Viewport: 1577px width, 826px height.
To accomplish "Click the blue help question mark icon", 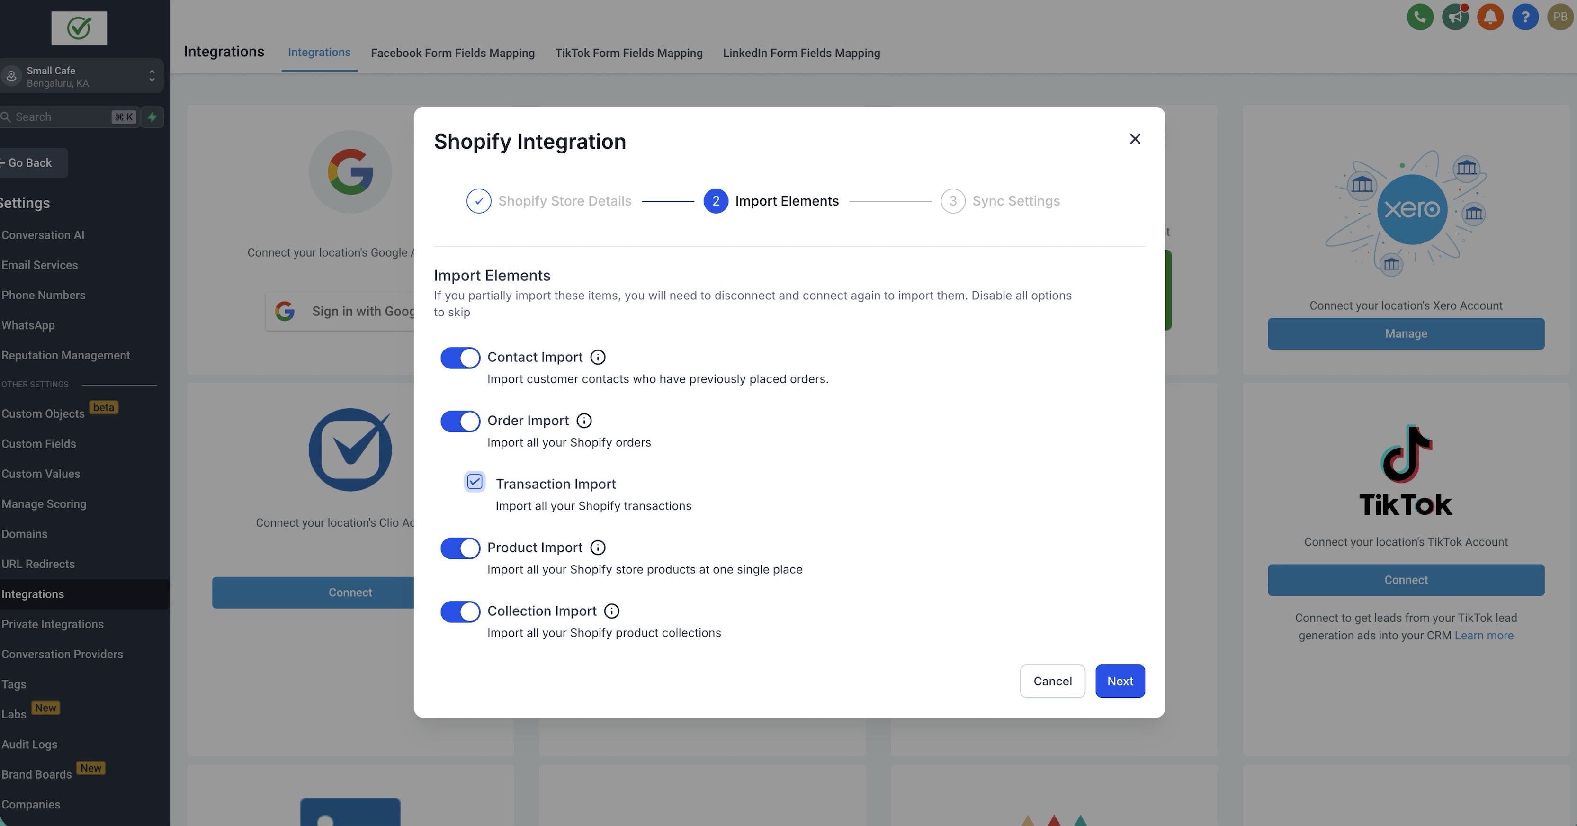I will click(x=1525, y=17).
